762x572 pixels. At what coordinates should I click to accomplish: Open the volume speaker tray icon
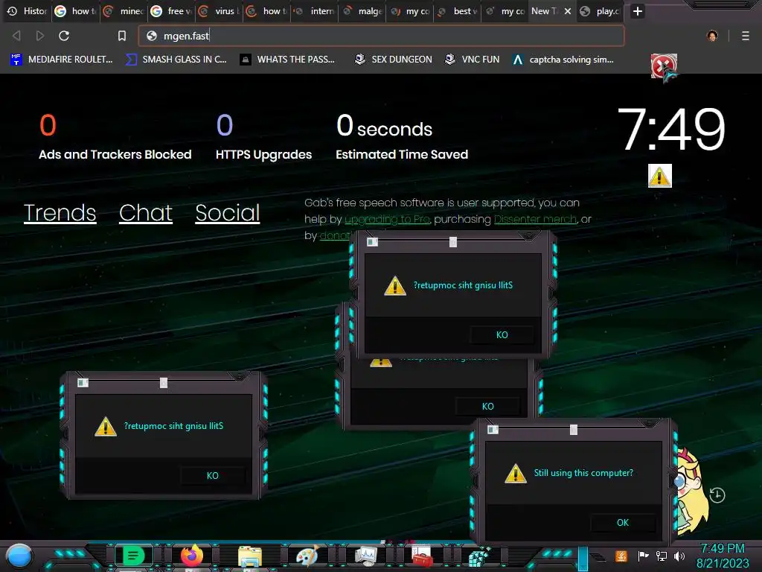coord(679,556)
